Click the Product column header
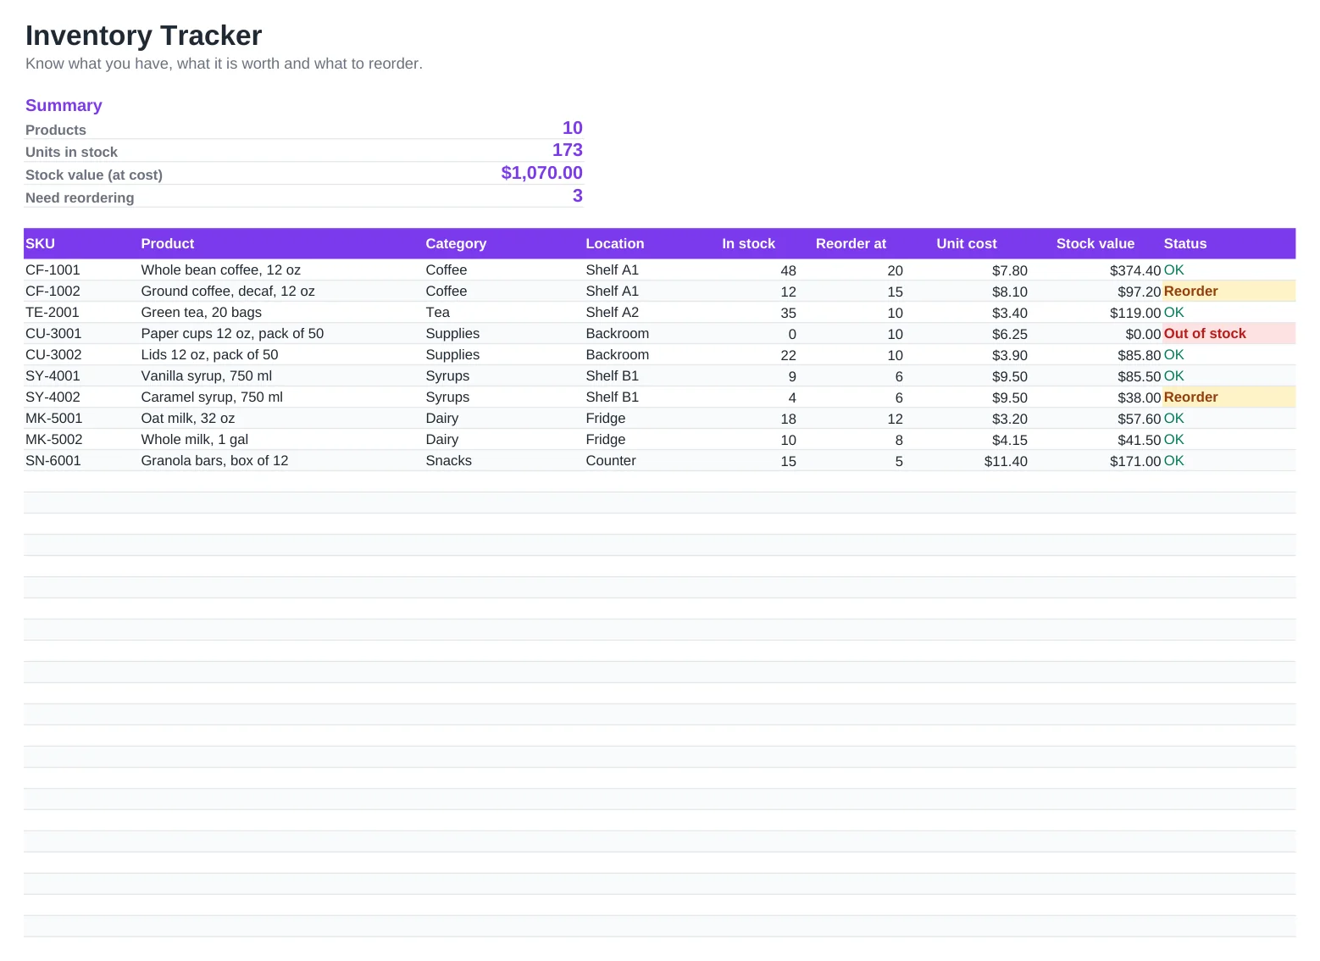This screenshot has width=1320, height=961. pyautogui.click(x=168, y=243)
